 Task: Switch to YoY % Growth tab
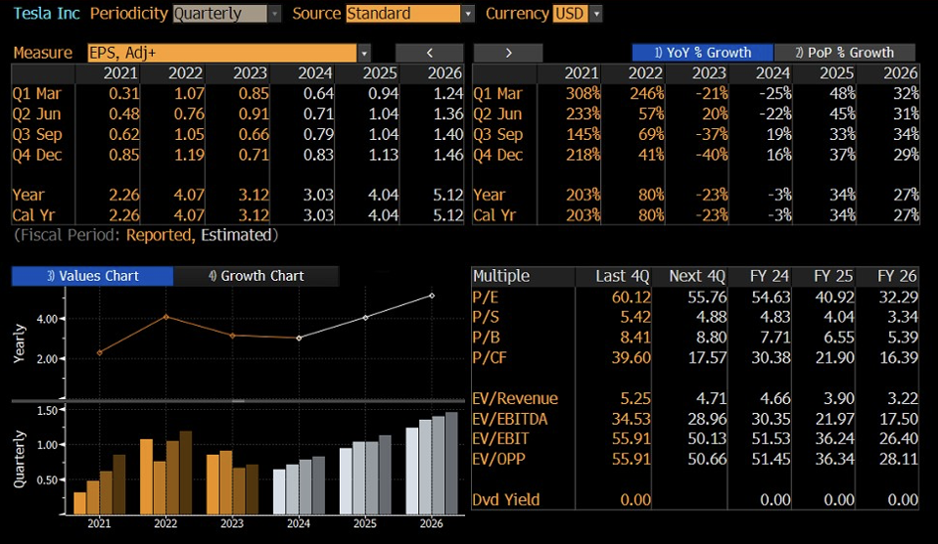[x=702, y=53]
